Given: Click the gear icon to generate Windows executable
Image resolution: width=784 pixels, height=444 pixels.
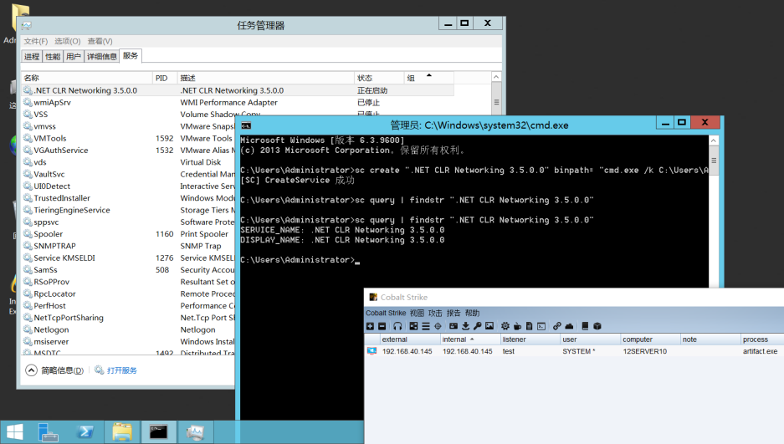Looking at the screenshot, I should pos(505,326).
